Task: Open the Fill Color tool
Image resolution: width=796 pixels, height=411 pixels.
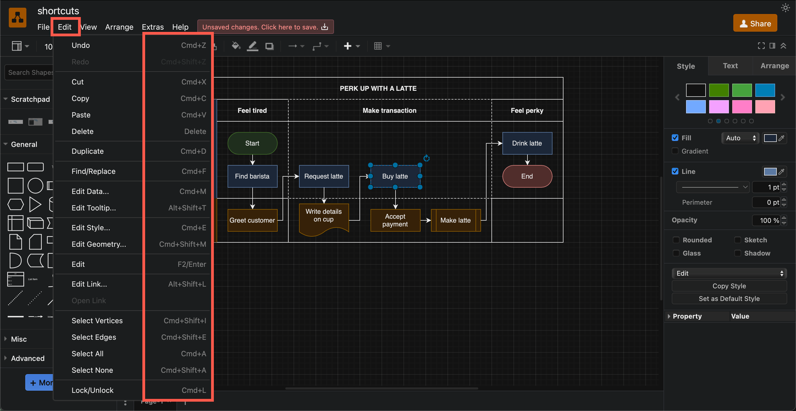Action: coord(236,46)
